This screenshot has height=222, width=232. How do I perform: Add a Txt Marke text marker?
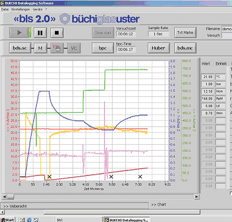185,33
